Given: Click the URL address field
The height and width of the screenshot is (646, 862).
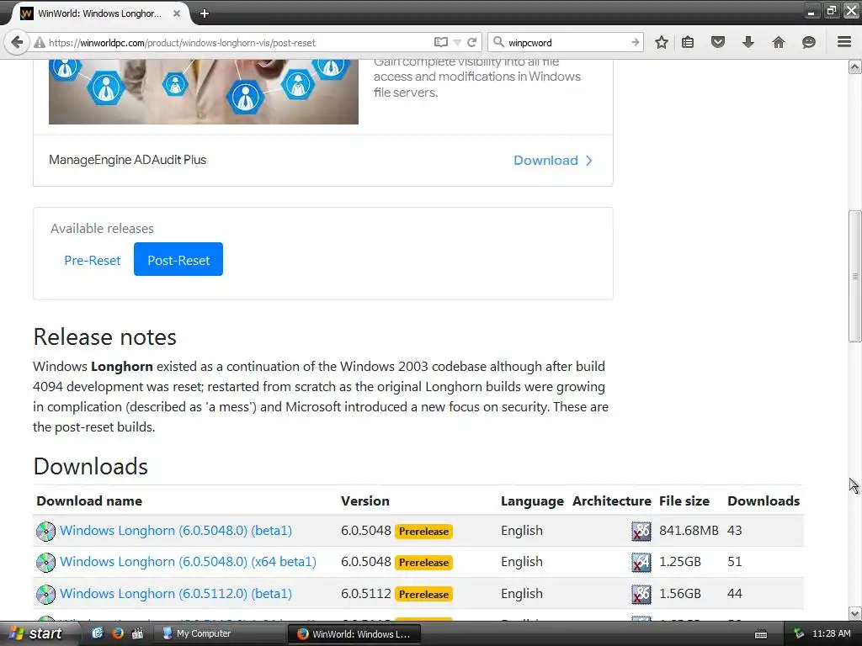Looking at the screenshot, I should point(237,42).
